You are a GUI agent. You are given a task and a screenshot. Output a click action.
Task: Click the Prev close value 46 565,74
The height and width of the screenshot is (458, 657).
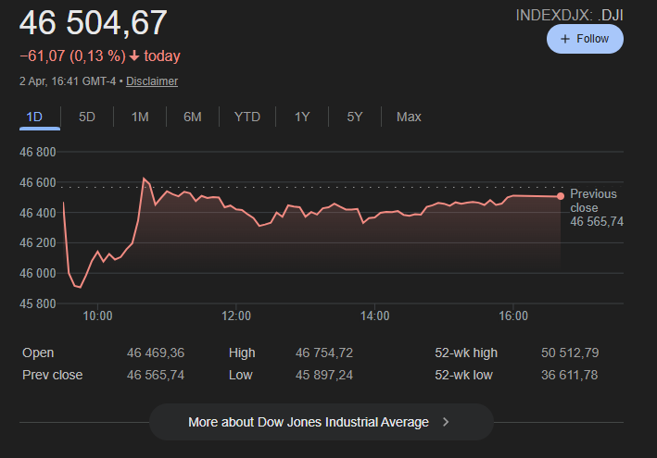point(156,375)
